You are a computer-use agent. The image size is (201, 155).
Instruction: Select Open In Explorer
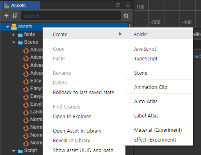tap(83, 117)
